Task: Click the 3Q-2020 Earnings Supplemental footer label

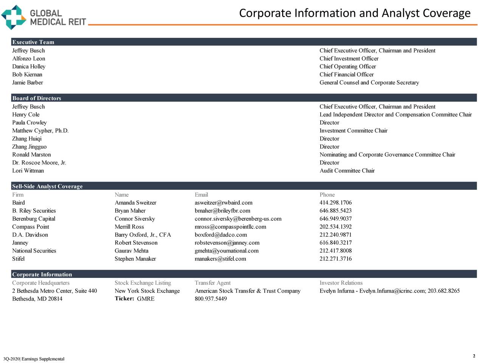Action: [34, 359]
